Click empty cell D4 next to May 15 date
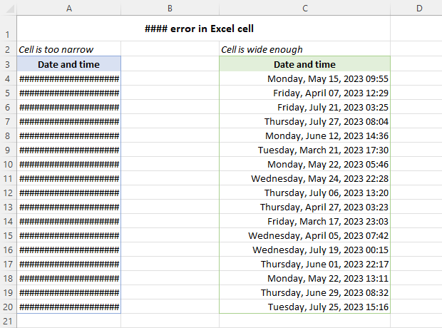This screenshot has width=442, height=328. coord(416,78)
